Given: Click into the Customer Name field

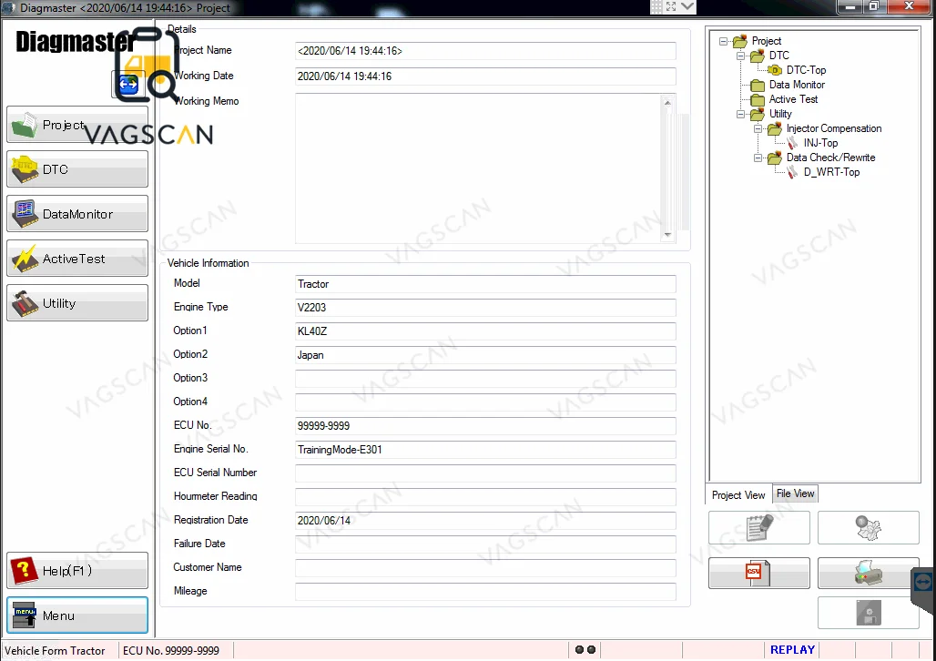Looking at the screenshot, I should [484, 567].
